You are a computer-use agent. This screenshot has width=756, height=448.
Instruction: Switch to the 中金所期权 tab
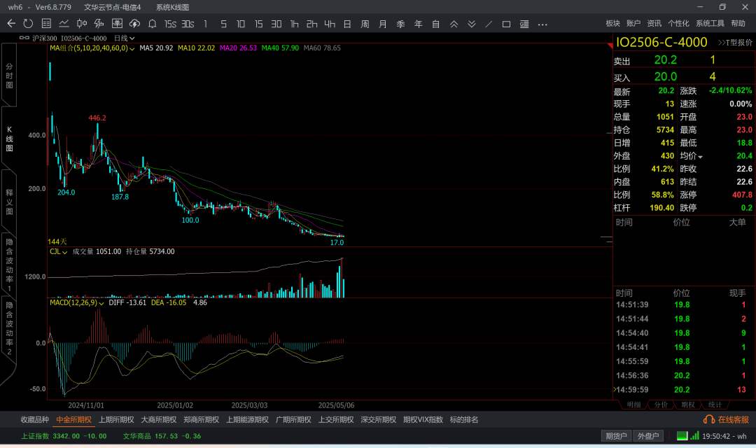tap(73, 420)
